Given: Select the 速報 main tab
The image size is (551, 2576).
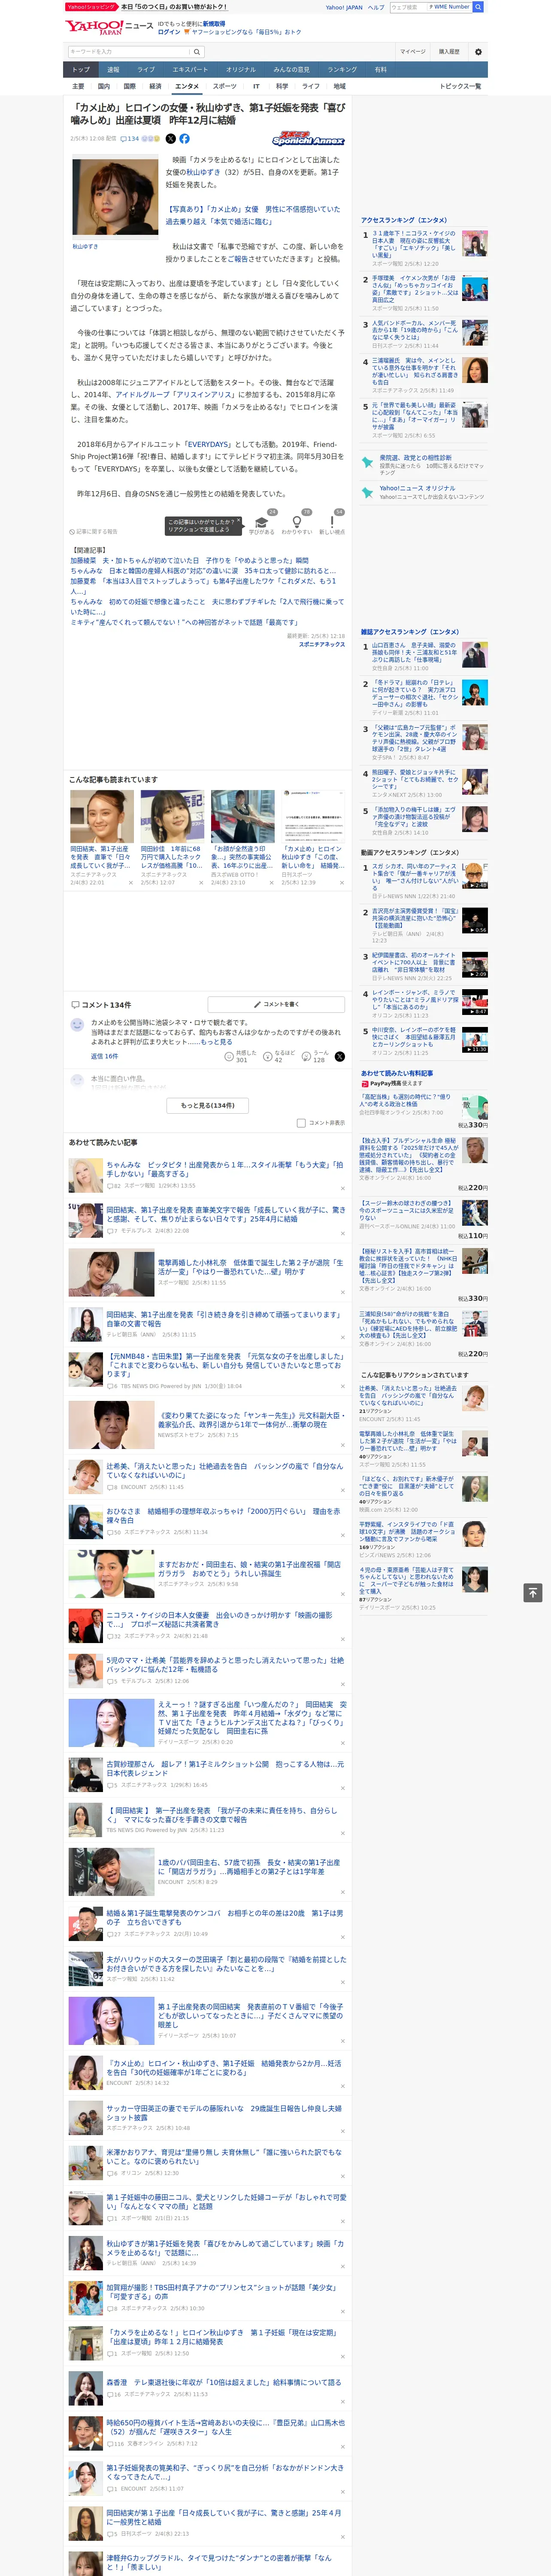Looking at the screenshot, I should click(113, 70).
